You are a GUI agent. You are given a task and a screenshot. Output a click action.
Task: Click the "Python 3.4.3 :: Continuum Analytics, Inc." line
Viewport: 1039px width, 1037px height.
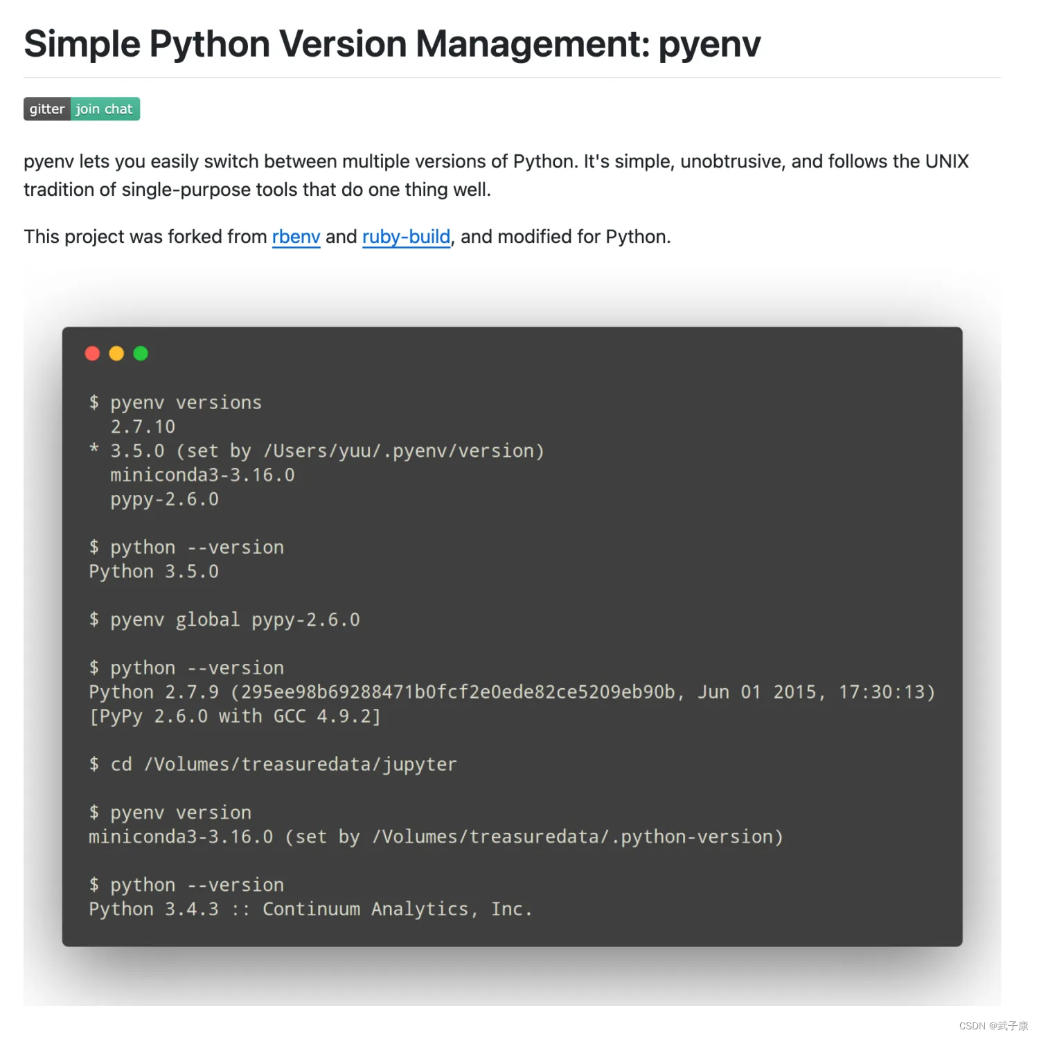pos(310,910)
